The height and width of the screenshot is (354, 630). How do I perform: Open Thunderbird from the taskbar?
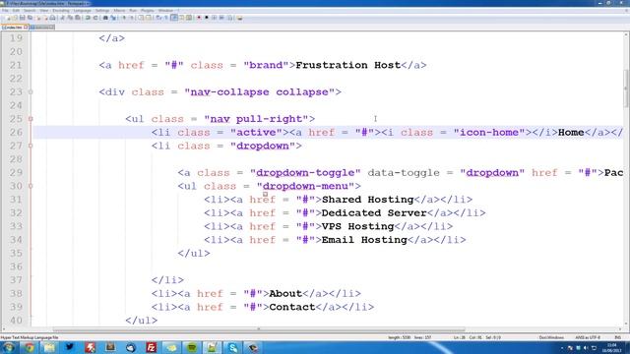pos(131,347)
